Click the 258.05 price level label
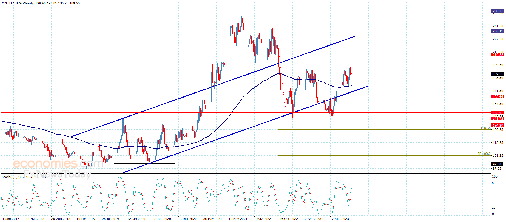This screenshot has width=506, height=222. point(498,11)
